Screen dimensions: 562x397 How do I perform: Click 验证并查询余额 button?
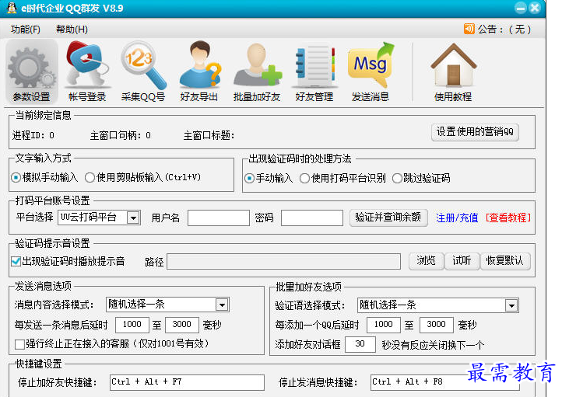tap(388, 217)
